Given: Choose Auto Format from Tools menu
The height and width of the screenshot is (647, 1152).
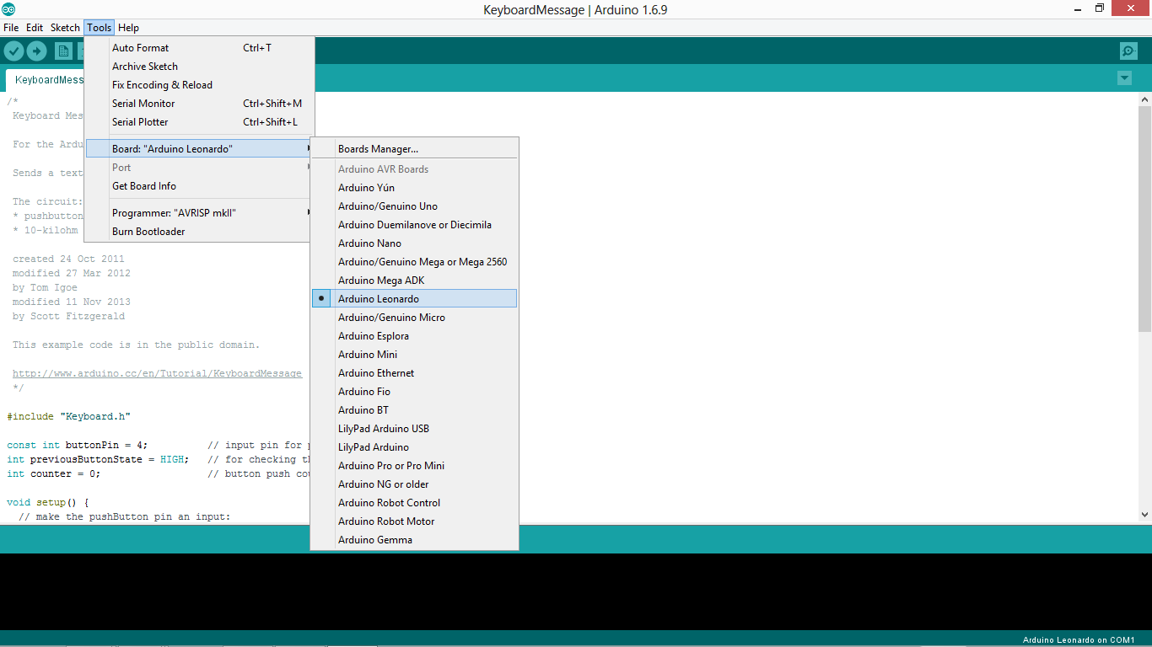Looking at the screenshot, I should tap(199, 48).
